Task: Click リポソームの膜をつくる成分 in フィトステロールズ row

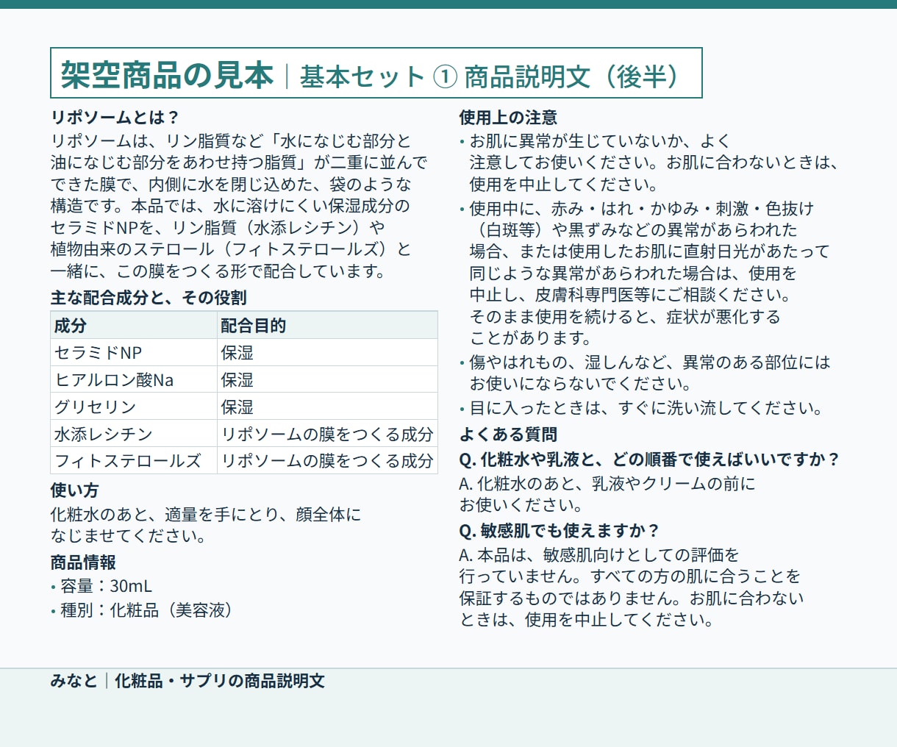Action: tap(327, 461)
